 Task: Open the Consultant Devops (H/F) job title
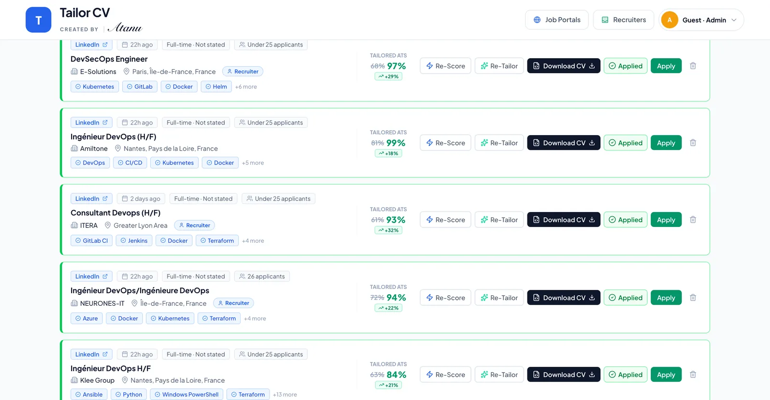pos(115,213)
